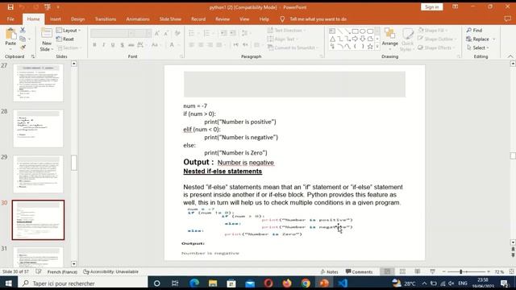Select the rectangle shape in gallery
This screenshot has width=516, height=290.
pos(355,31)
